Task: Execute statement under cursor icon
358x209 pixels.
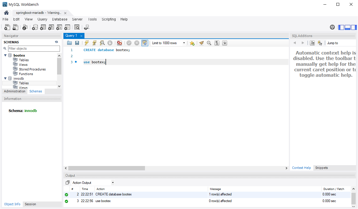Action: (x=94, y=43)
